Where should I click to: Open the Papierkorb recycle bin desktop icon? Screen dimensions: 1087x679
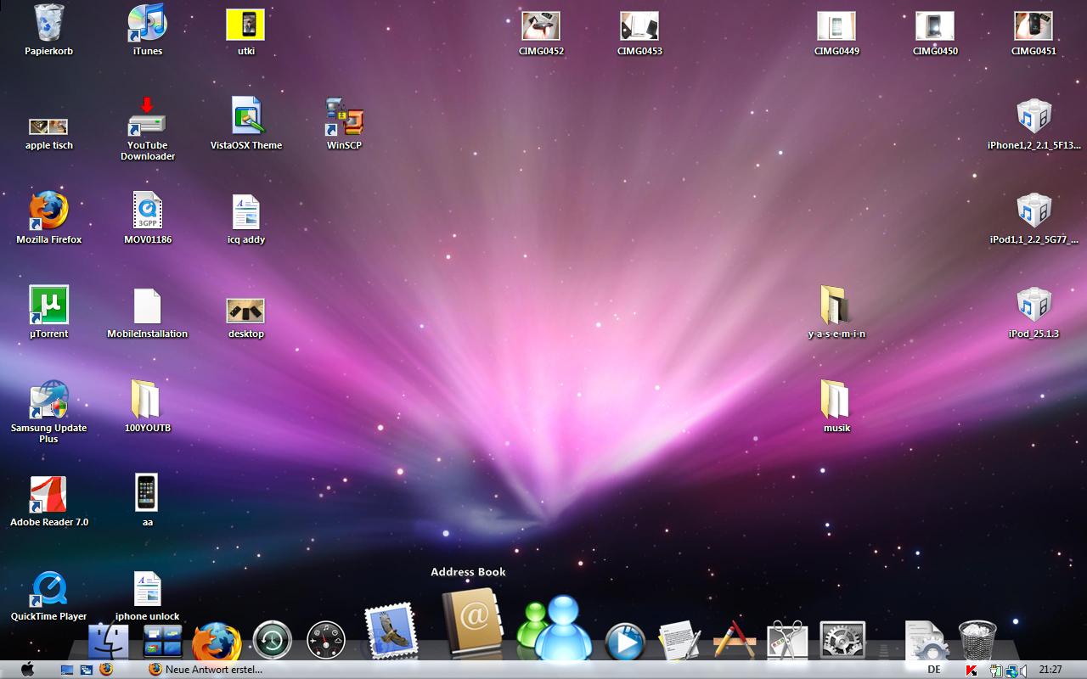pyautogui.click(x=48, y=30)
